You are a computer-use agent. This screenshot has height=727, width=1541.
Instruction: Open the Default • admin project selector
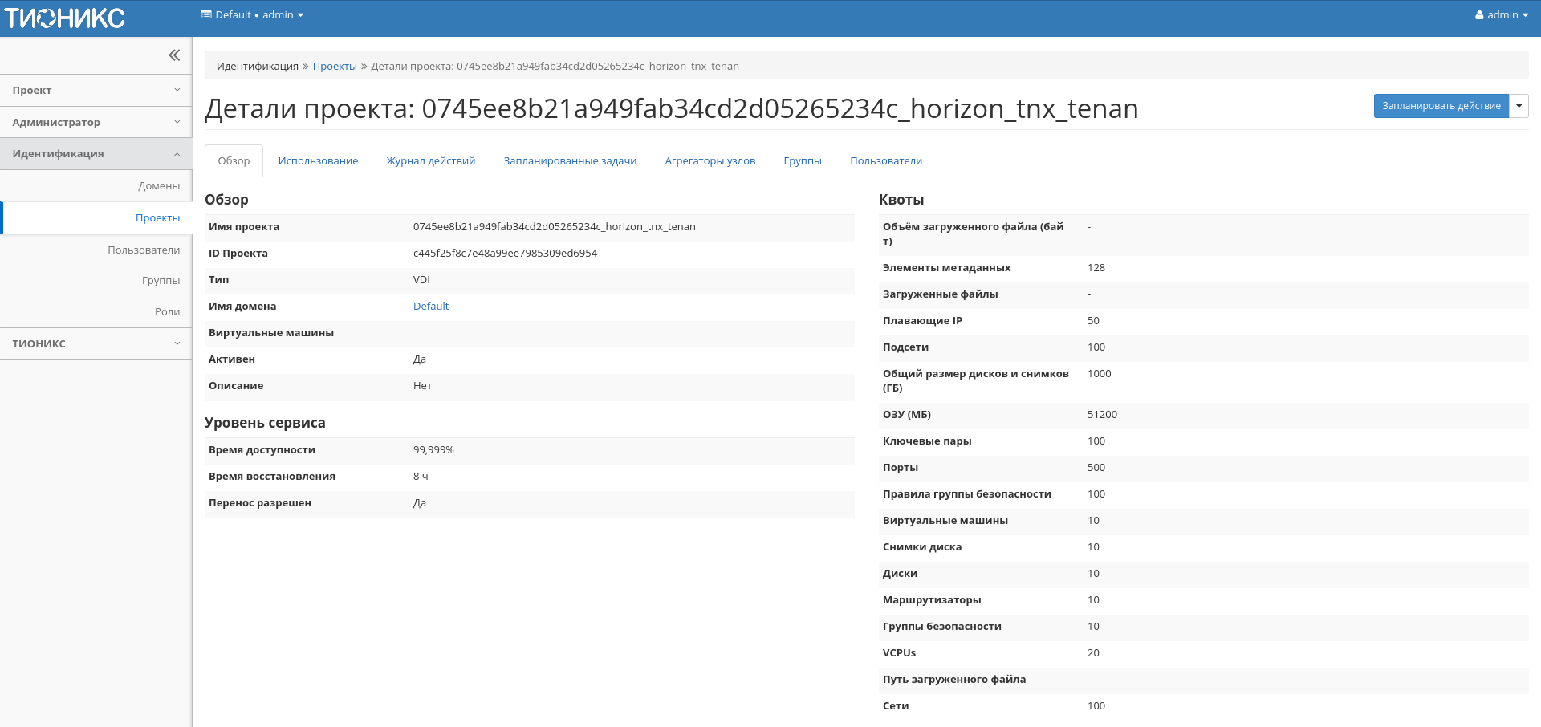coord(252,15)
